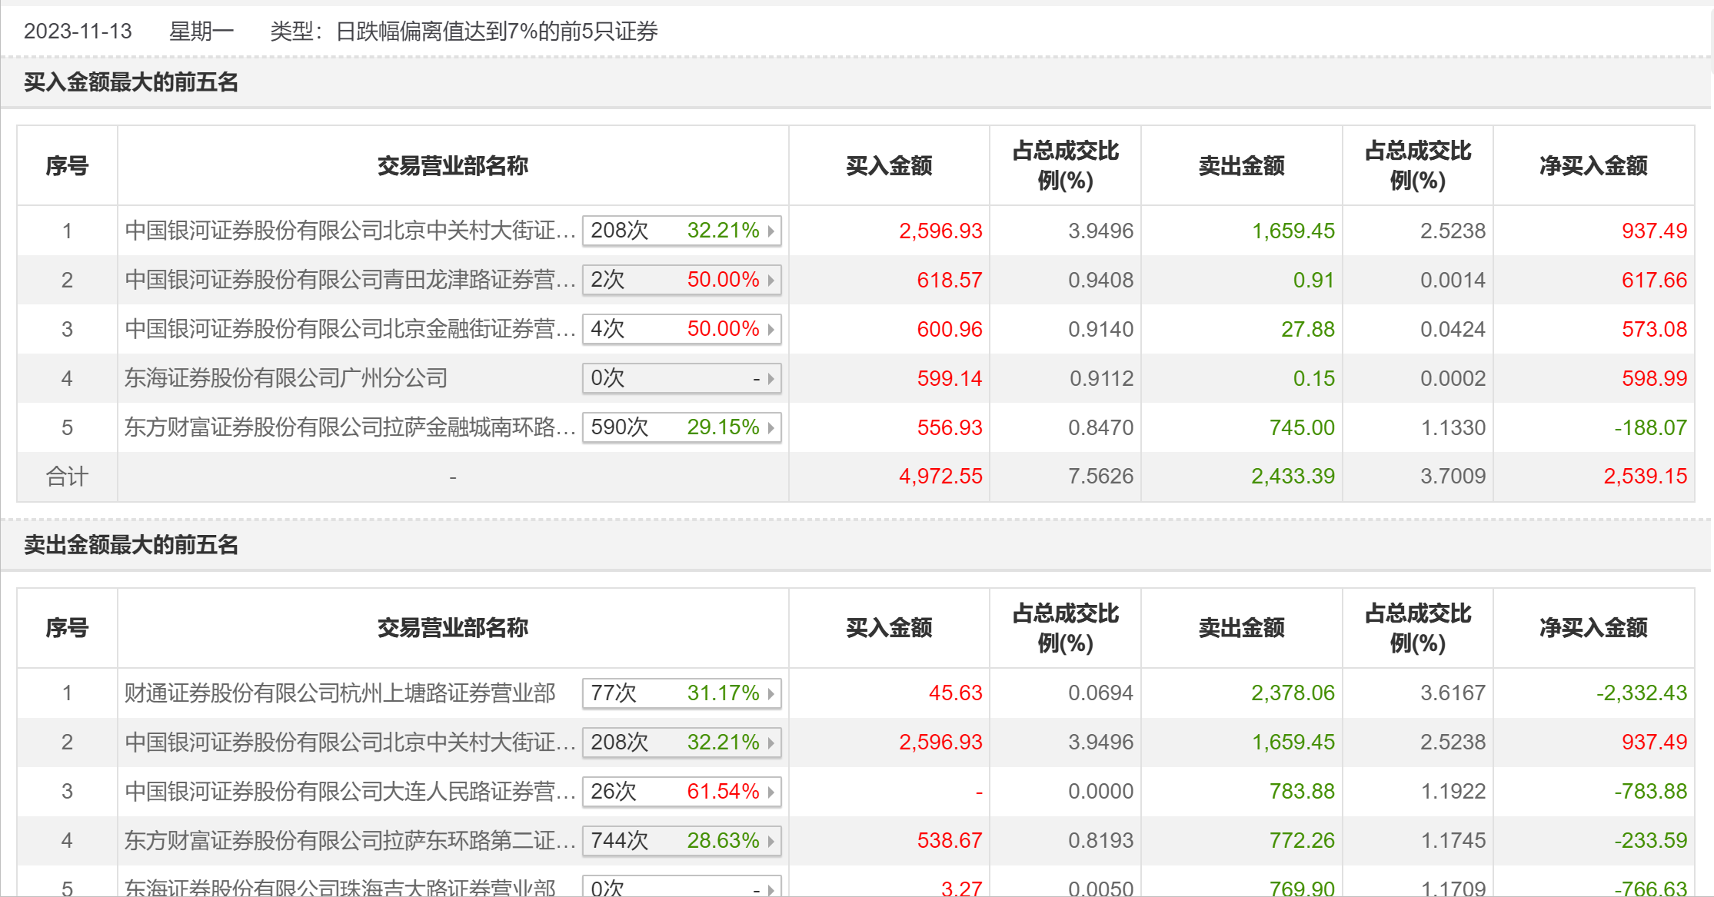Expand the 26次 61.54% stats box arrow
The width and height of the screenshot is (1714, 897).
770,792
